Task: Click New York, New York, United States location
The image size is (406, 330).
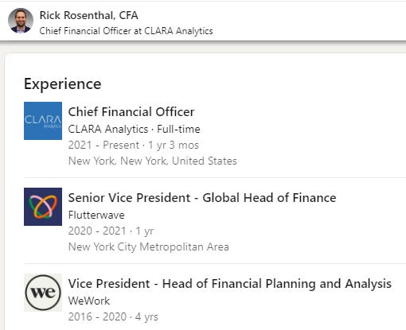Action: [153, 161]
